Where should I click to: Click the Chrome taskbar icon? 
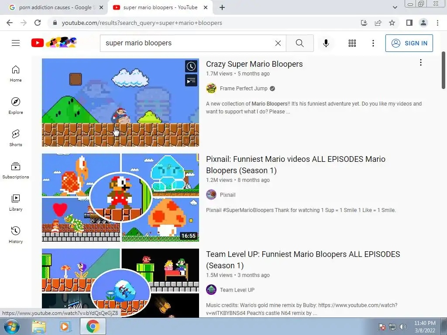[93, 326]
